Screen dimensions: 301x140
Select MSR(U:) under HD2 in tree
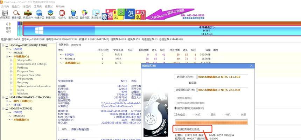coord(19,116)
